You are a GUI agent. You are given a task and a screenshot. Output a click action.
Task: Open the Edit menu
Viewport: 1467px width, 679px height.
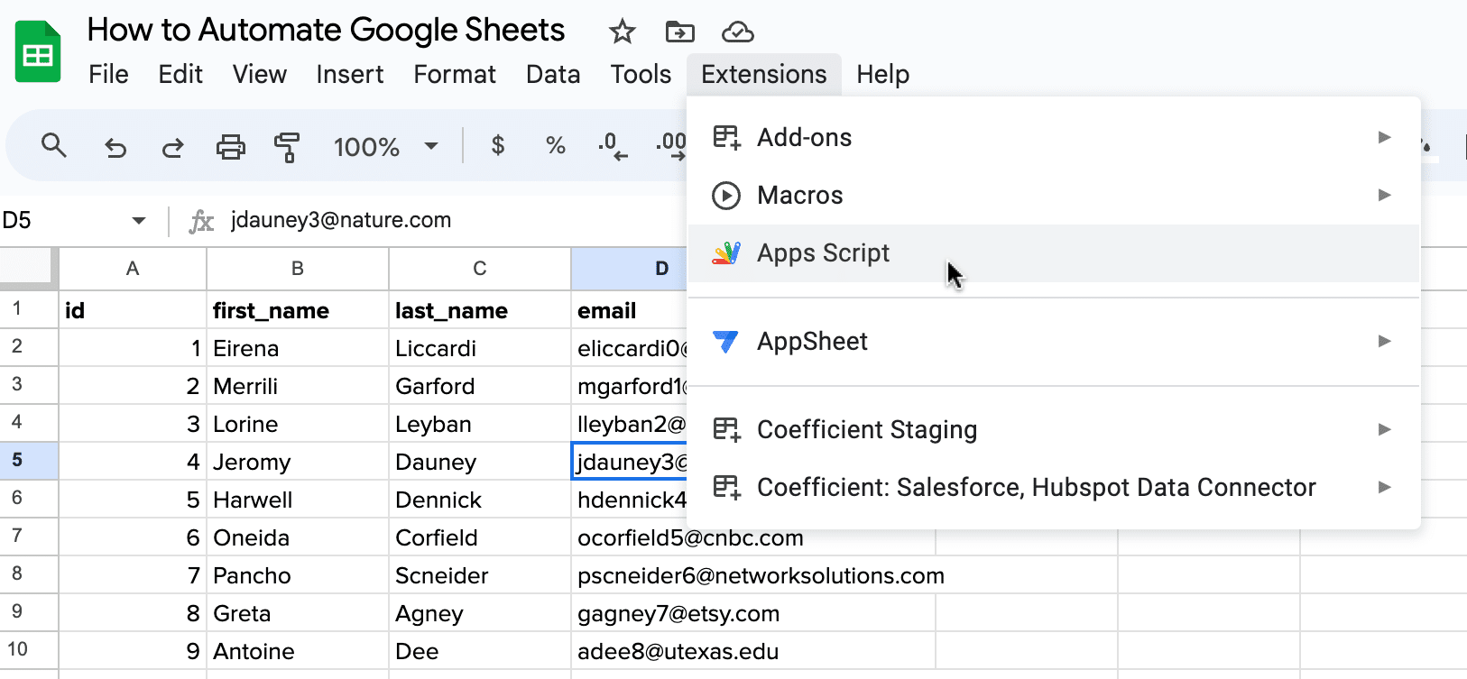[180, 74]
